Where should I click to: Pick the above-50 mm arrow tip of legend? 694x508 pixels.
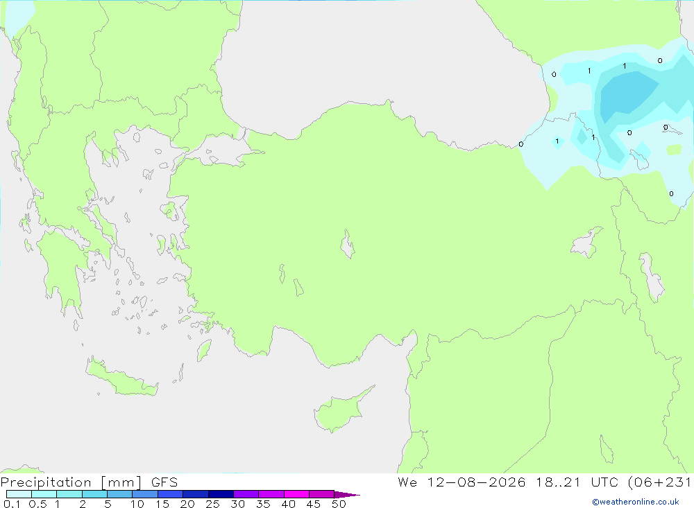click(347, 495)
